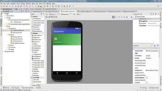Viewport: 162px width, 91px height.
Task: Open the Refactor menu
Action: tap(29, 4)
